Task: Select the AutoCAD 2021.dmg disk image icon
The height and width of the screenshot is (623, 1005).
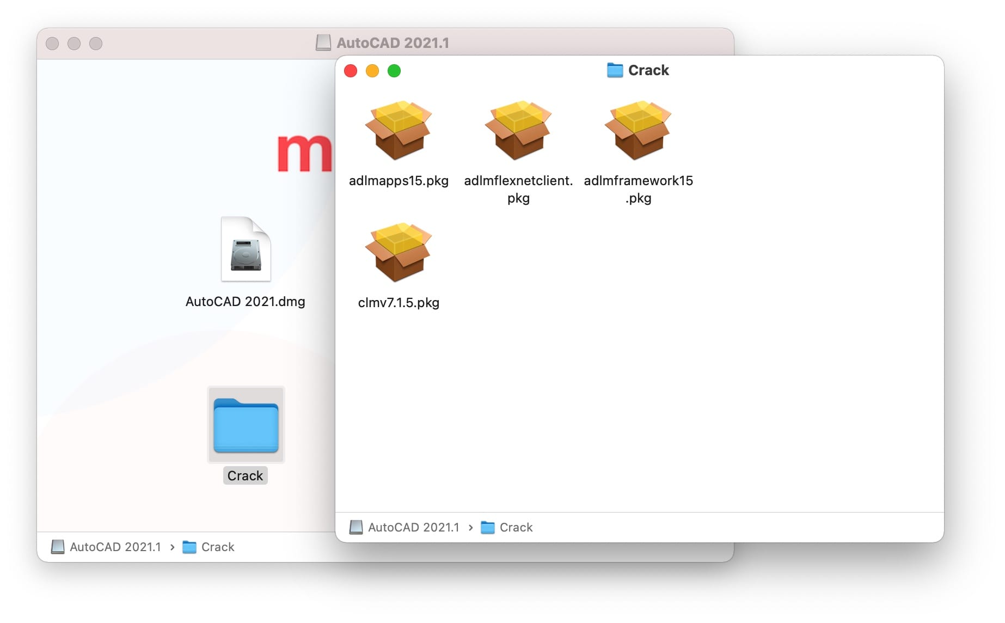Action: click(x=246, y=249)
